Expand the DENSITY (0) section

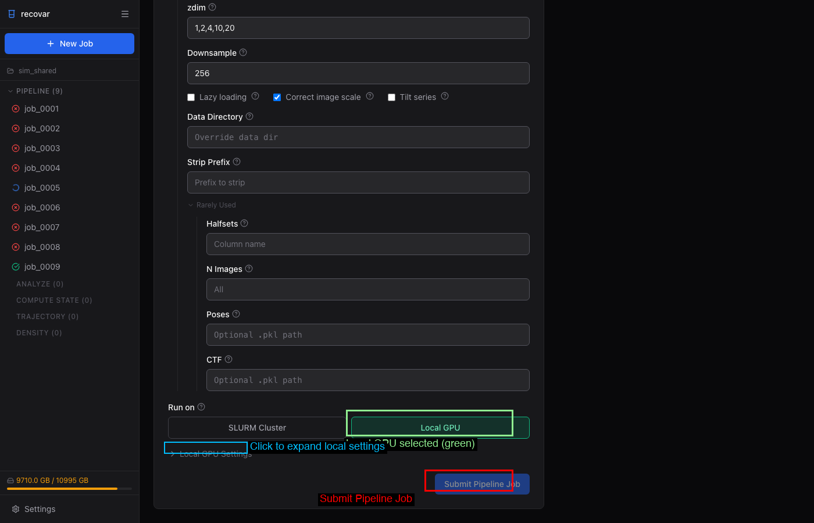tap(39, 333)
